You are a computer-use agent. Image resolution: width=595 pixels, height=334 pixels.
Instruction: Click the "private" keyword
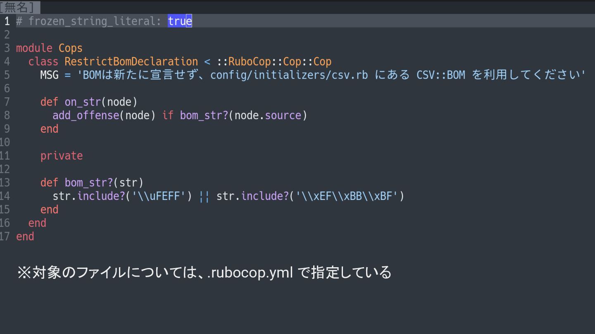[61, 156]
